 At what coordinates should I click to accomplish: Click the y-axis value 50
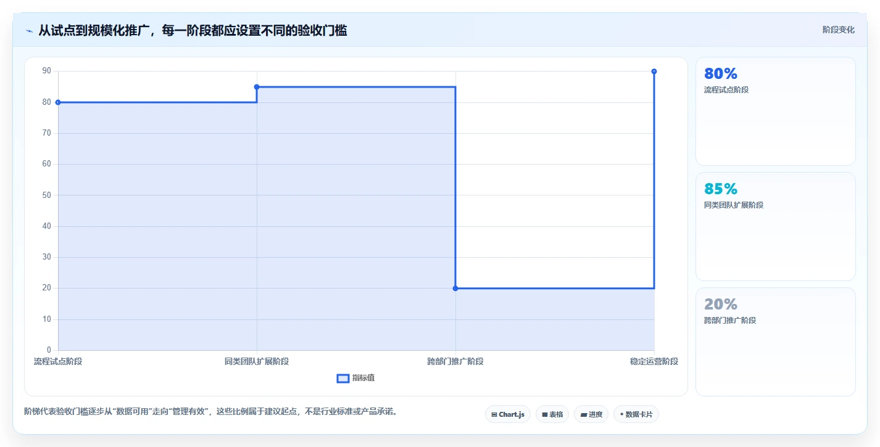[47, 195]
